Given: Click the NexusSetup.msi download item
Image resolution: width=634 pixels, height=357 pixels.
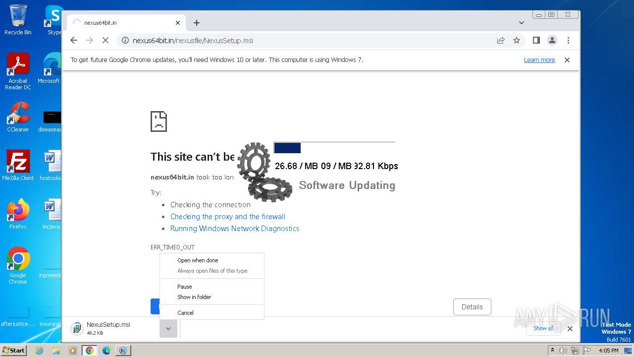Looking at the screenshot, I should (114, 328).
